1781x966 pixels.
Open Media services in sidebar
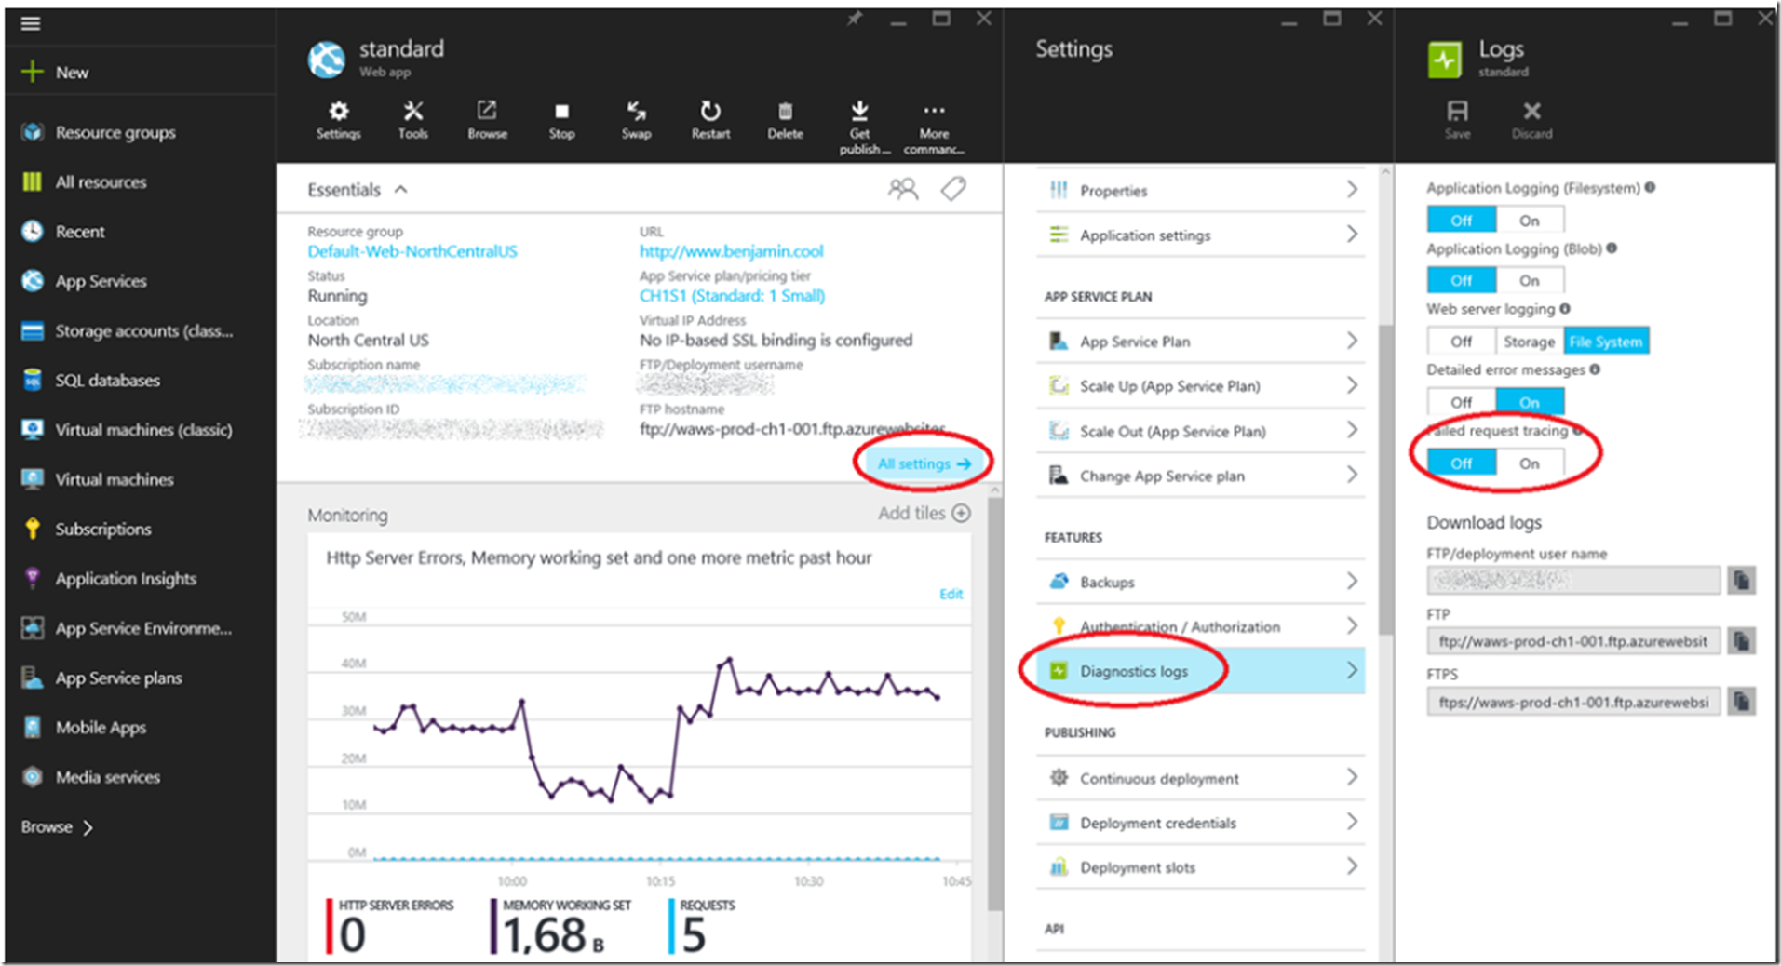pyautogui.click(x=107, y=776)
